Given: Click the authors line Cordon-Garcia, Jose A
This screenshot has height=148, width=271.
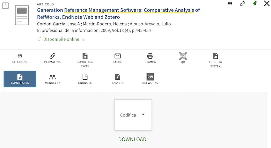Looking at the screenshot, I should tap(104, 24).
